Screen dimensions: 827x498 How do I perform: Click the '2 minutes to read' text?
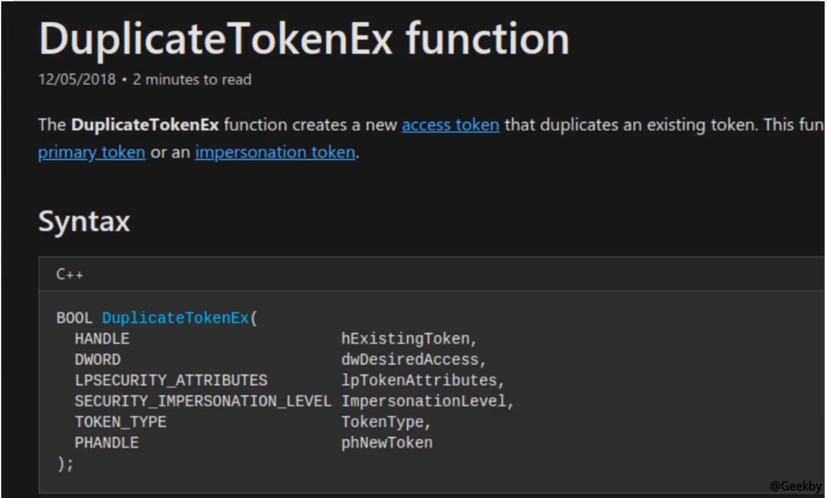(192, 79)
